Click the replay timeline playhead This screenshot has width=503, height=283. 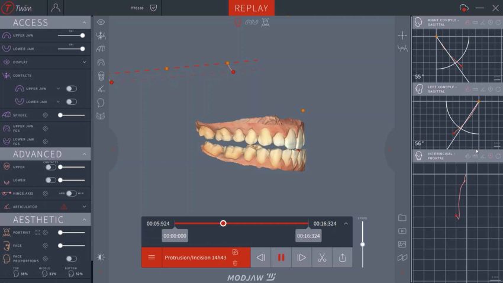point(223,223)
